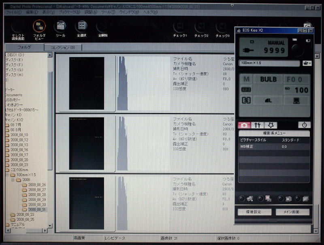Open the ファイル(F) menu

[x=14, y=12]
